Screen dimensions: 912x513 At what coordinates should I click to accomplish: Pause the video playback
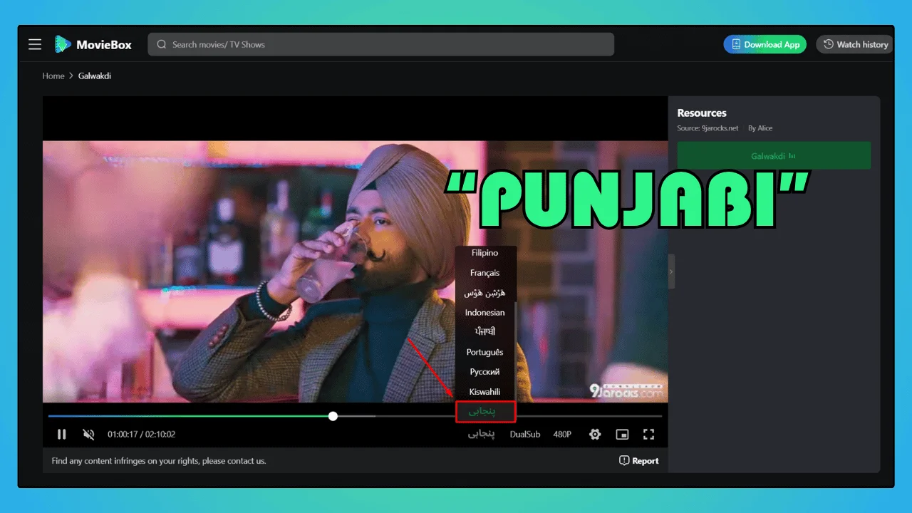coord(62,434)
